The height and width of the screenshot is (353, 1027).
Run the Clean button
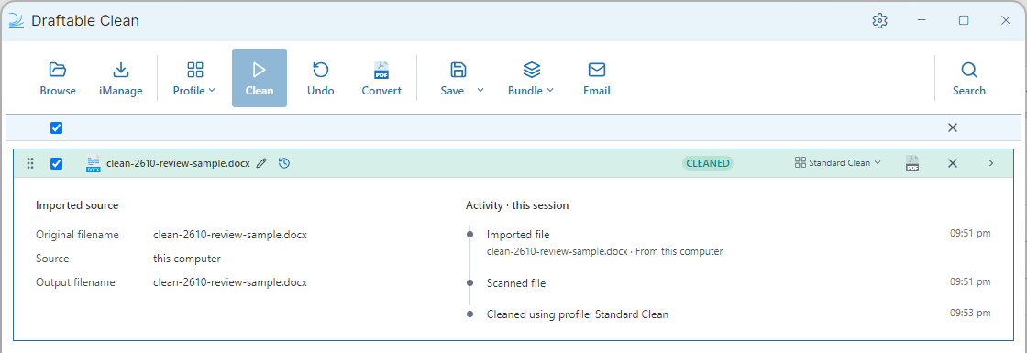pos(260,78)
